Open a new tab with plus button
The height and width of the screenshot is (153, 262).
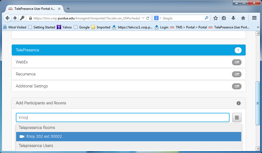(x=68, y=8)
